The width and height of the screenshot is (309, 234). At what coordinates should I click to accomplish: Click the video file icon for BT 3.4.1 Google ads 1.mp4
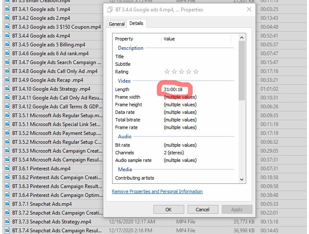click(7, 9)
